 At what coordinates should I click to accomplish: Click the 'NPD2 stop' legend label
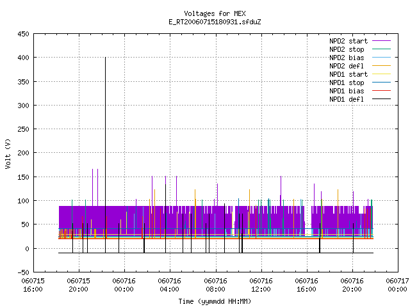pyautogui.click(x=347, y=49)
